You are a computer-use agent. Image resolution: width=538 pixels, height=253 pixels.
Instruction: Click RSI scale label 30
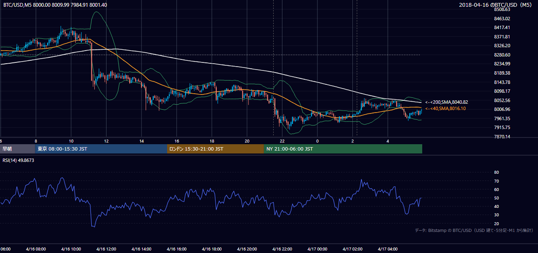[497, 215]
